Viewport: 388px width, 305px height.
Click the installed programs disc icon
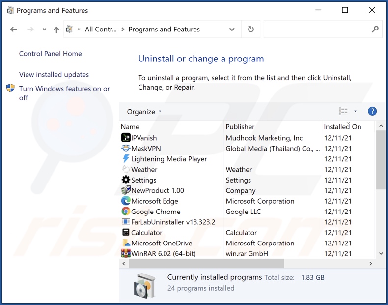144,285
